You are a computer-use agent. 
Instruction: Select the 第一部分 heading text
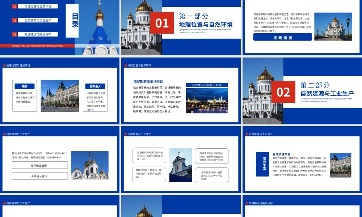tap(194, 16)
